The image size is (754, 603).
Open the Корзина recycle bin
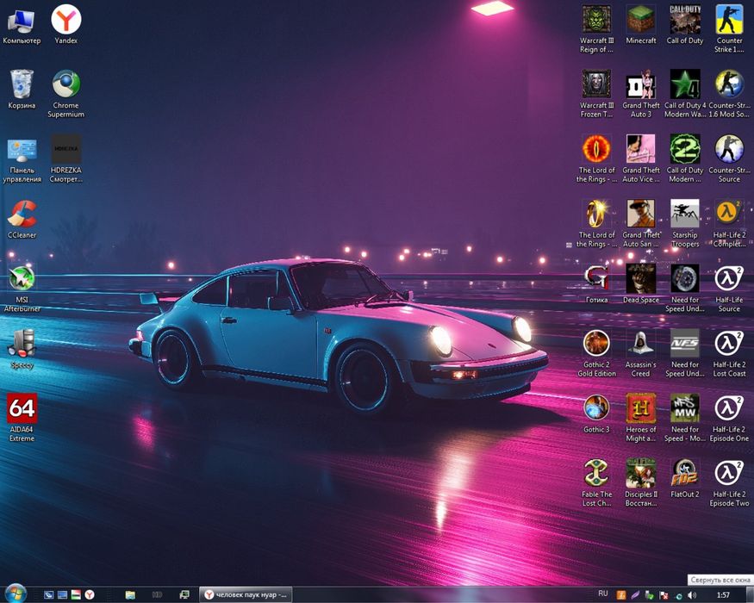tap(22, 90)
